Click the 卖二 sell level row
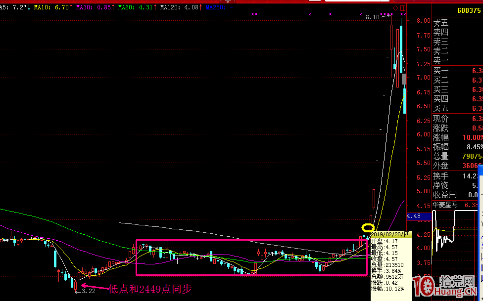This screenshot has width=483, height=301. coord(457,50)
